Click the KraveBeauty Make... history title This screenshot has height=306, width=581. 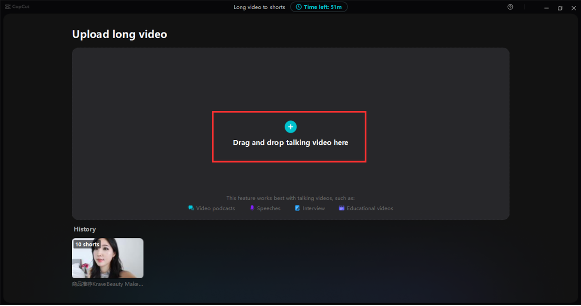coord(108,284)
